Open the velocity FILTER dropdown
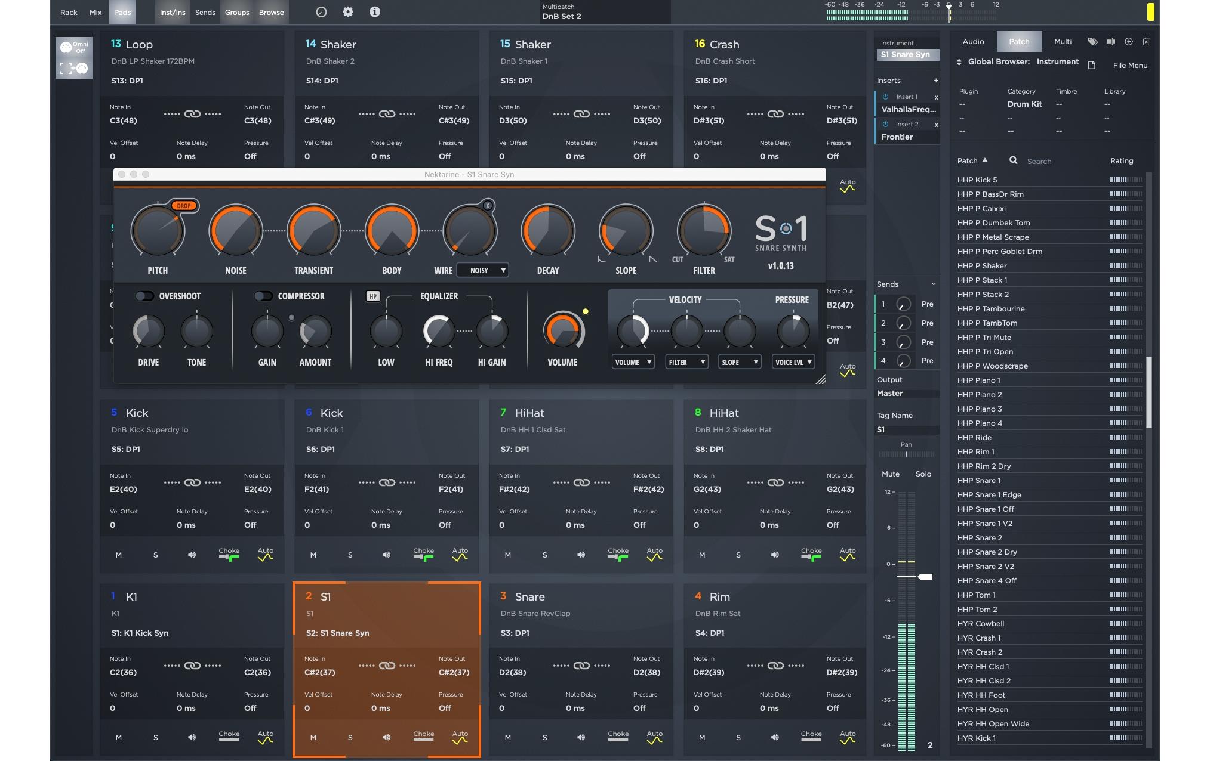The height and width of the screenshot is (761, 1210). pyautogui.click(x=686, y=362)
